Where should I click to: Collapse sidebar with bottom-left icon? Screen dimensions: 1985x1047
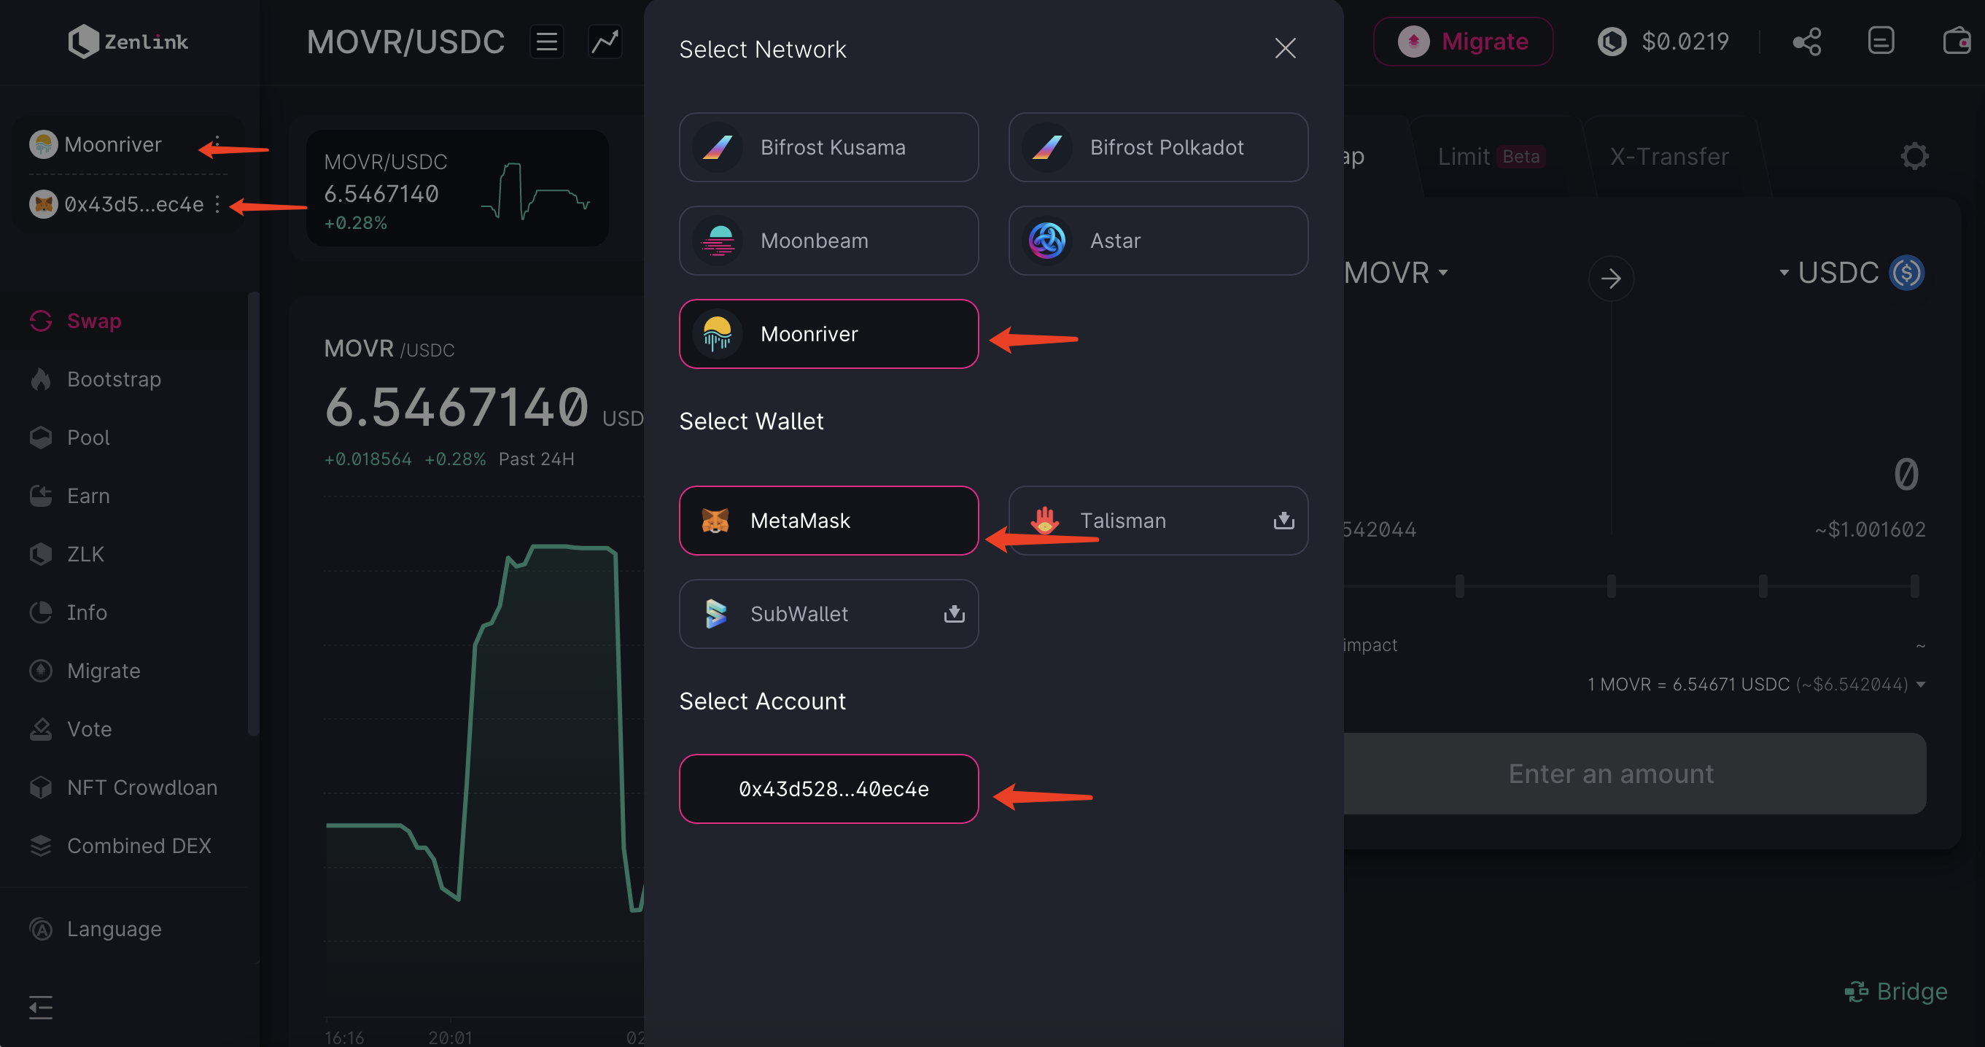pyautogui.click(x=41, y=1007)
